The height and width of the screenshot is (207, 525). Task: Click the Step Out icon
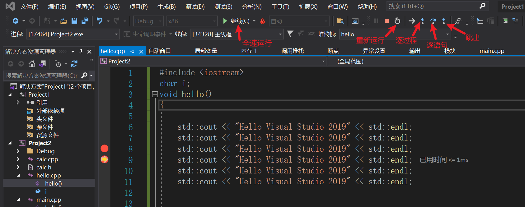click(443, 21)
